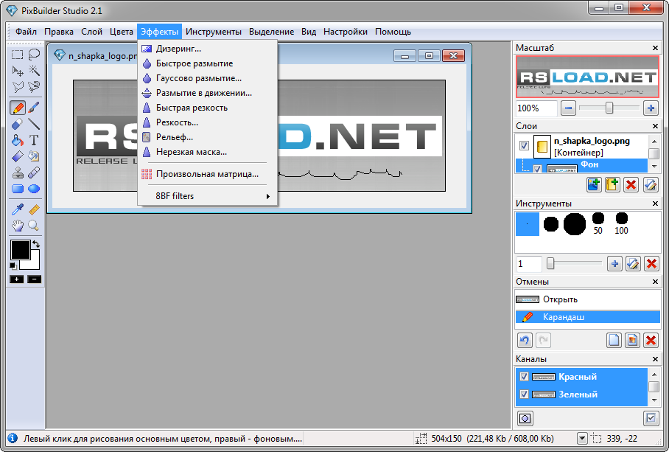Screen dimensions: 669x452
Task: Select the paint brush tool
Action: click(34, 108)
